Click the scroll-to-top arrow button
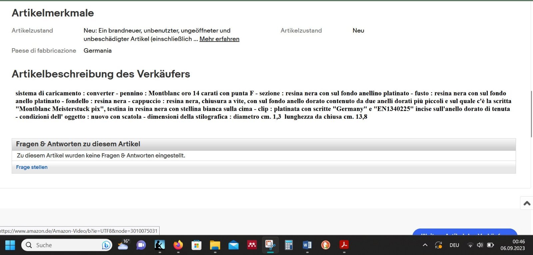The width and height of the screenshot is (533, 255). click(527, 203)
